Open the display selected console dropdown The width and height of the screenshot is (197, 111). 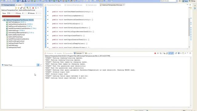[181, 53]
